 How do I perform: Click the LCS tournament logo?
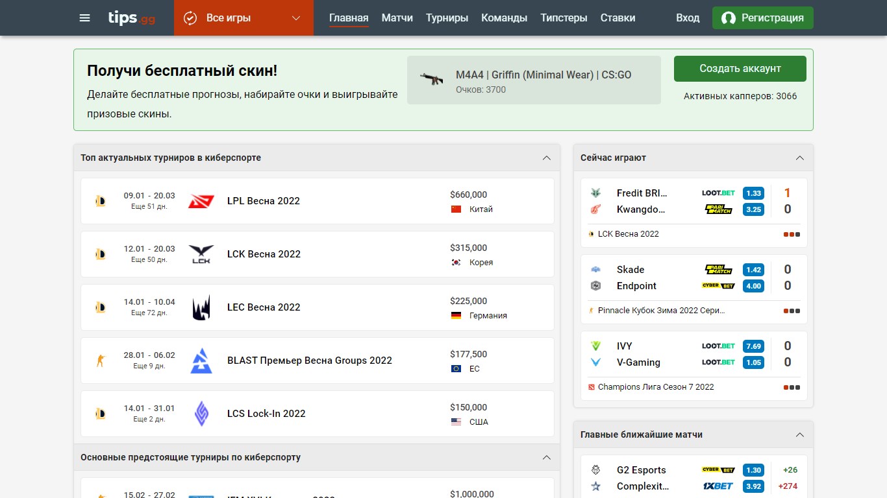(201, 414)
